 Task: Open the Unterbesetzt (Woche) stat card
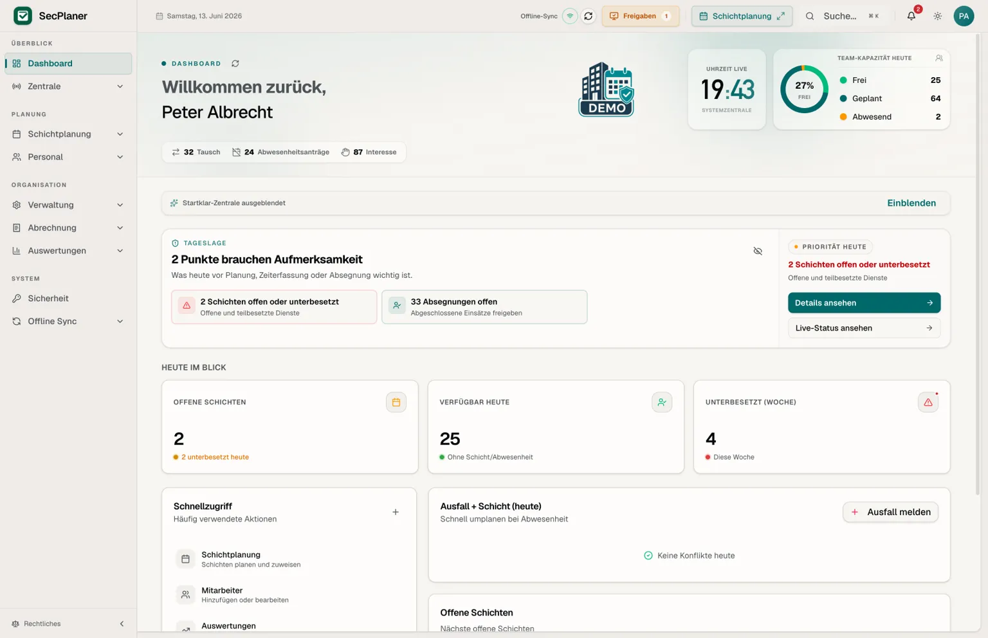pos(821,427)
